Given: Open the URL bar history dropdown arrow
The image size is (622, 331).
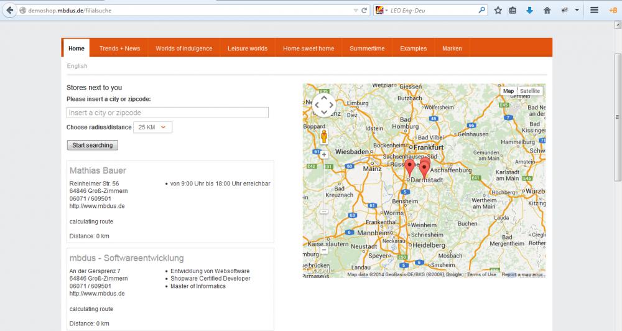Looking at the screenshot, I should pyautogui.click(x=355, y=11).
